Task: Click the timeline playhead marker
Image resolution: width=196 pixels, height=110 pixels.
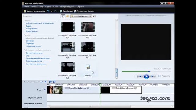Action: click(100, 85)
